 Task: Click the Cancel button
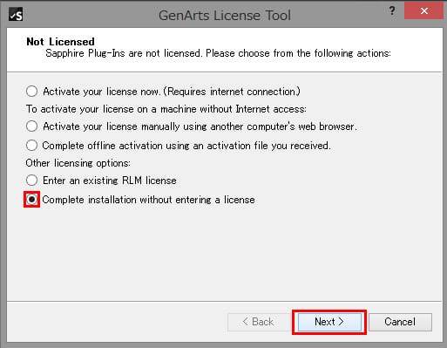click(400, 322)
